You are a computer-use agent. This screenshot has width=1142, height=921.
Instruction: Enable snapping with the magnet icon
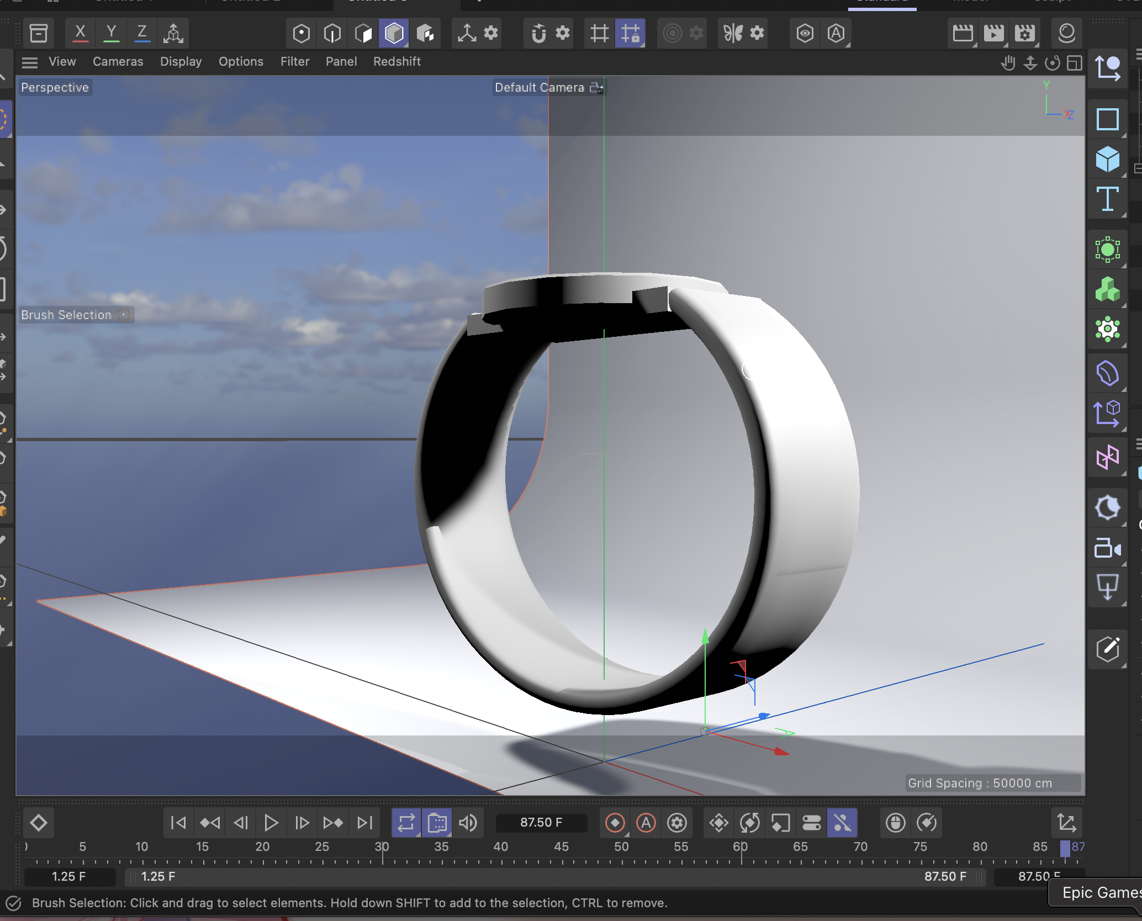coord(538,33)
